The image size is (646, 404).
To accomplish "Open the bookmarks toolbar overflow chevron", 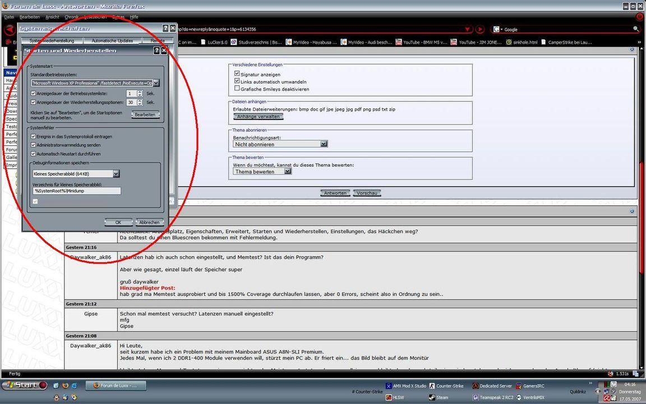I will pyautogui.click(x=639, y=42).
